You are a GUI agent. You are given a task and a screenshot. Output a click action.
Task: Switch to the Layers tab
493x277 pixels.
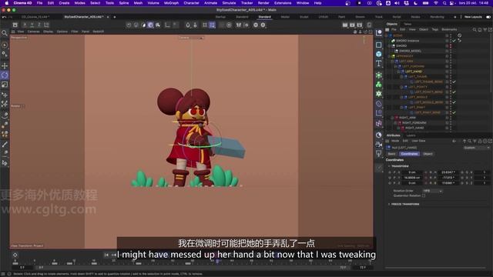coord(411,135)
